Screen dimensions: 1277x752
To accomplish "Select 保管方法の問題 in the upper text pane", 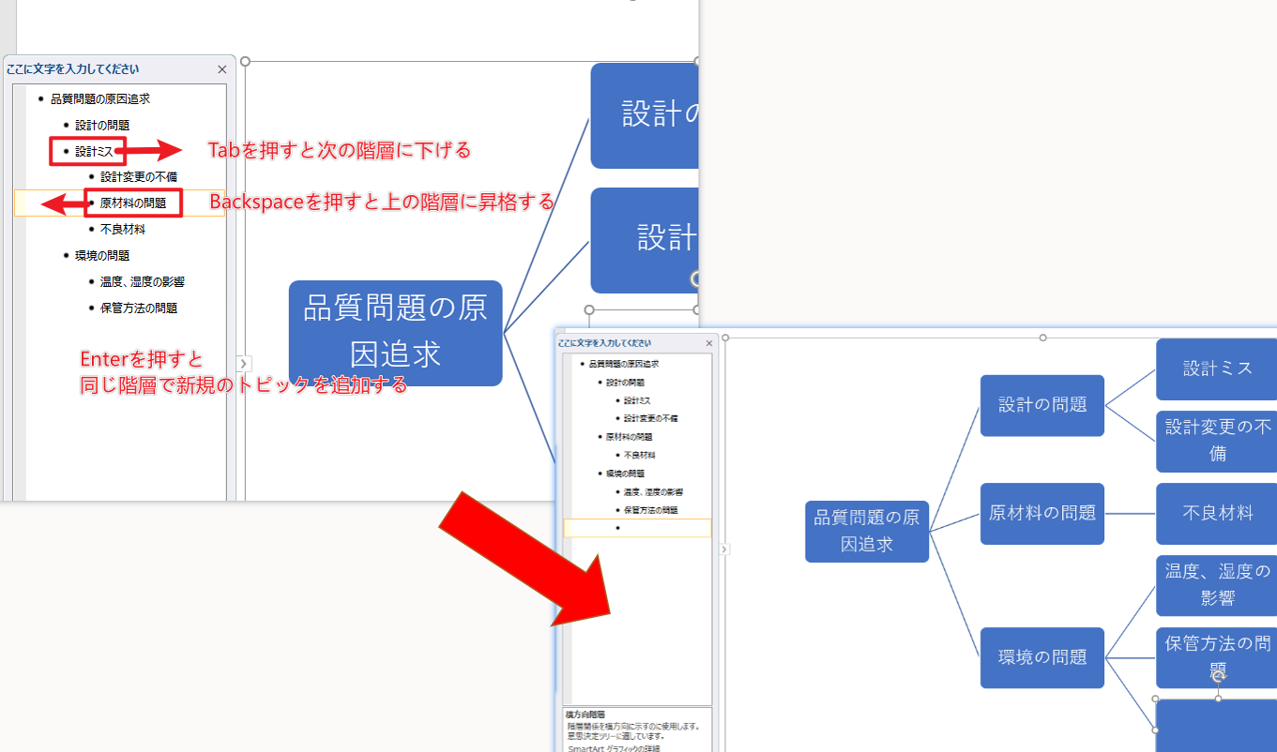I will (139, 308).
